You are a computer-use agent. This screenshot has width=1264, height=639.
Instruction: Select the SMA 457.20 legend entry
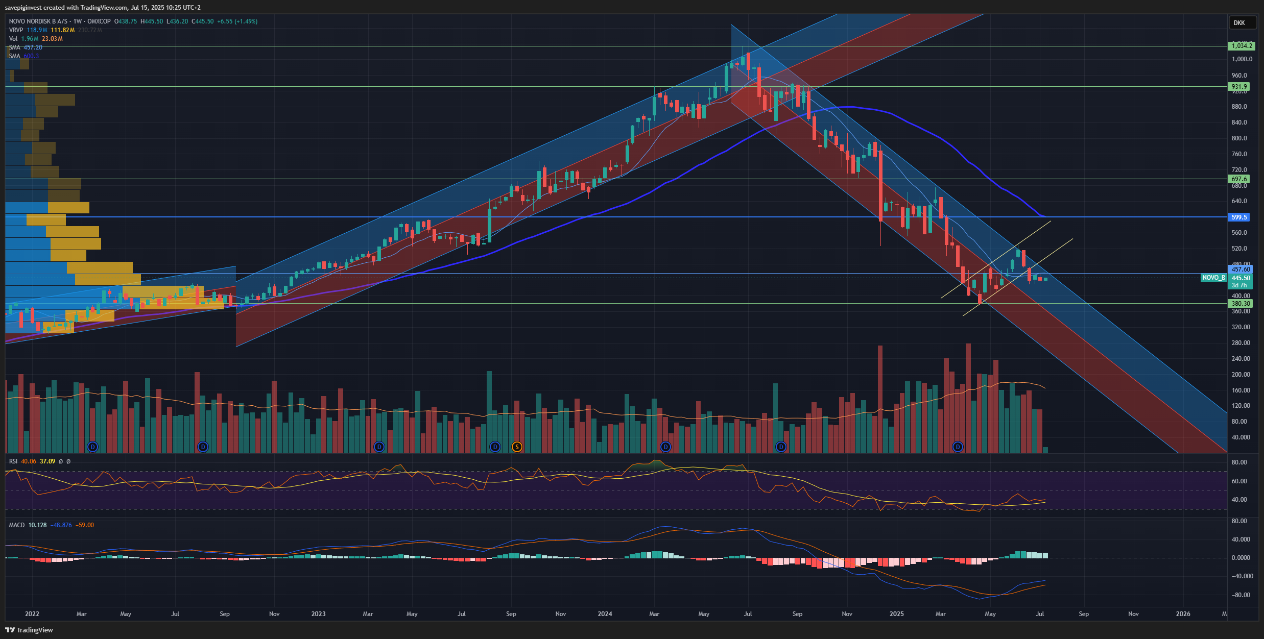(x=26, y=47)
